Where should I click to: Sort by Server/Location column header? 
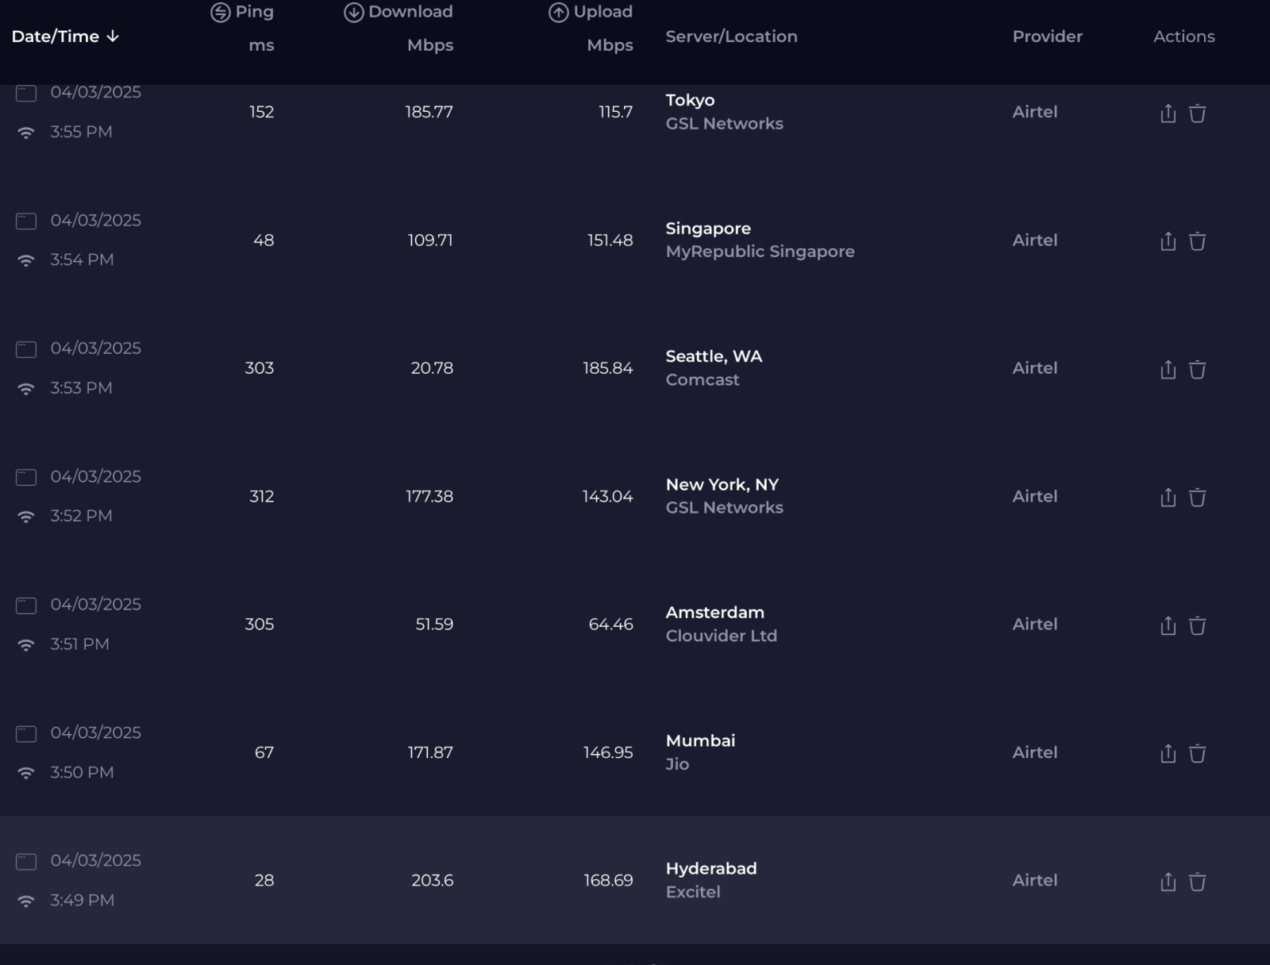(x=731, y=37)
